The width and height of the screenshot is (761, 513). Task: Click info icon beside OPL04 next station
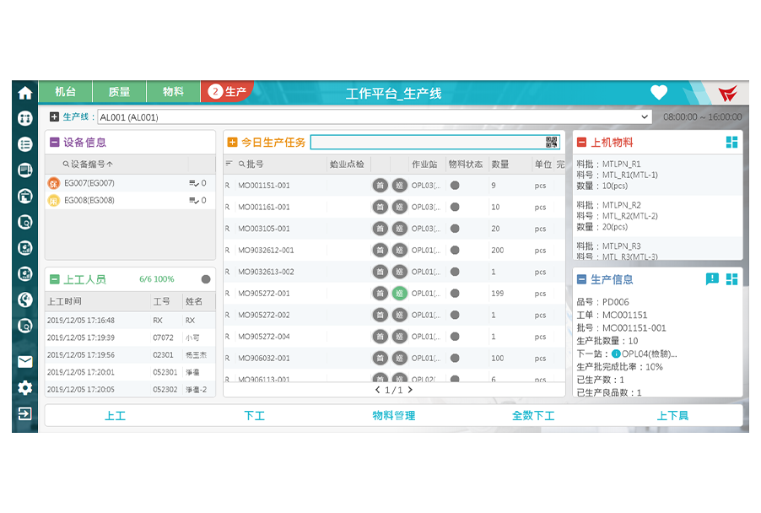coord(616,354)
